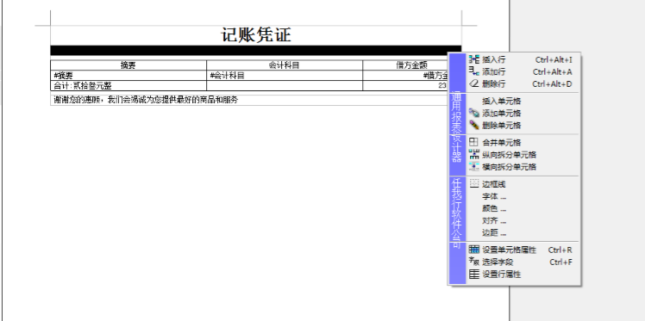
Task: Click the 添加行 icon
Action: [474, 71]
